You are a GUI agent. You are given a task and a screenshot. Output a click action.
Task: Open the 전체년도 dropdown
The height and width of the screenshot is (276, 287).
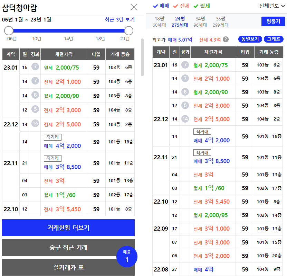coord(272,6)
